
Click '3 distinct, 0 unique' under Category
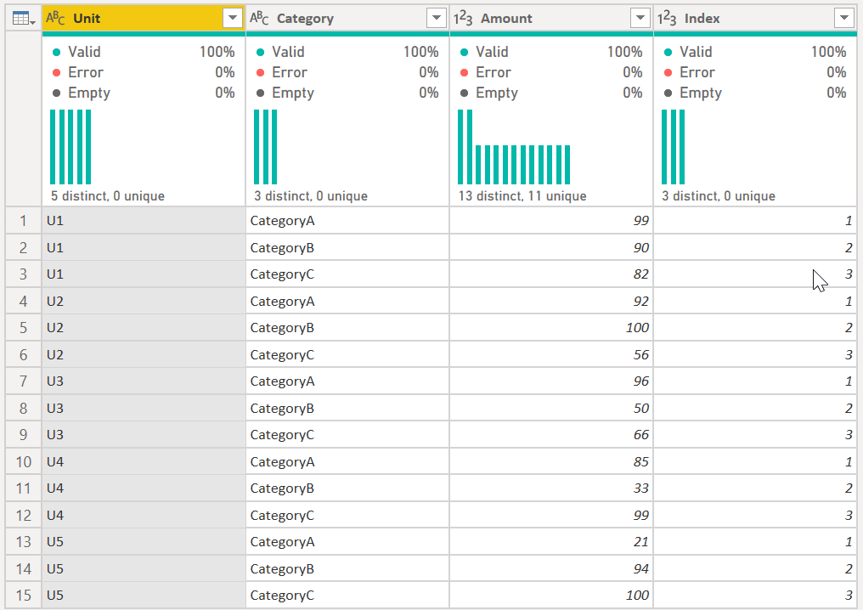pyautogui.click(x=311, y=196)
